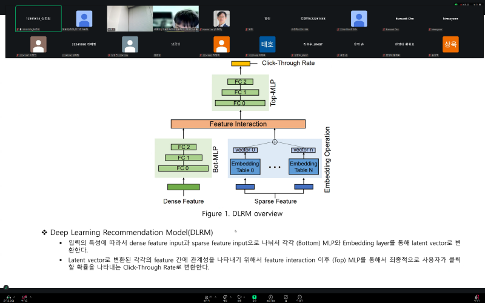The width and height of the screenshot is (485, 303).
Task: Click the More (three dots) toolbar icon
Action: point(299,296)
